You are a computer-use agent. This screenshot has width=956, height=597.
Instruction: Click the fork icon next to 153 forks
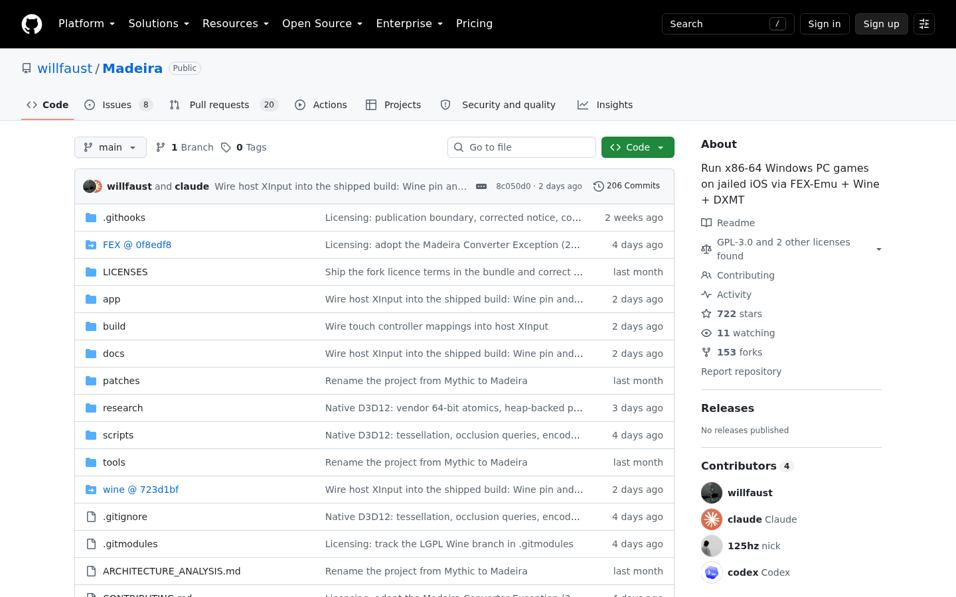point(706,352)
